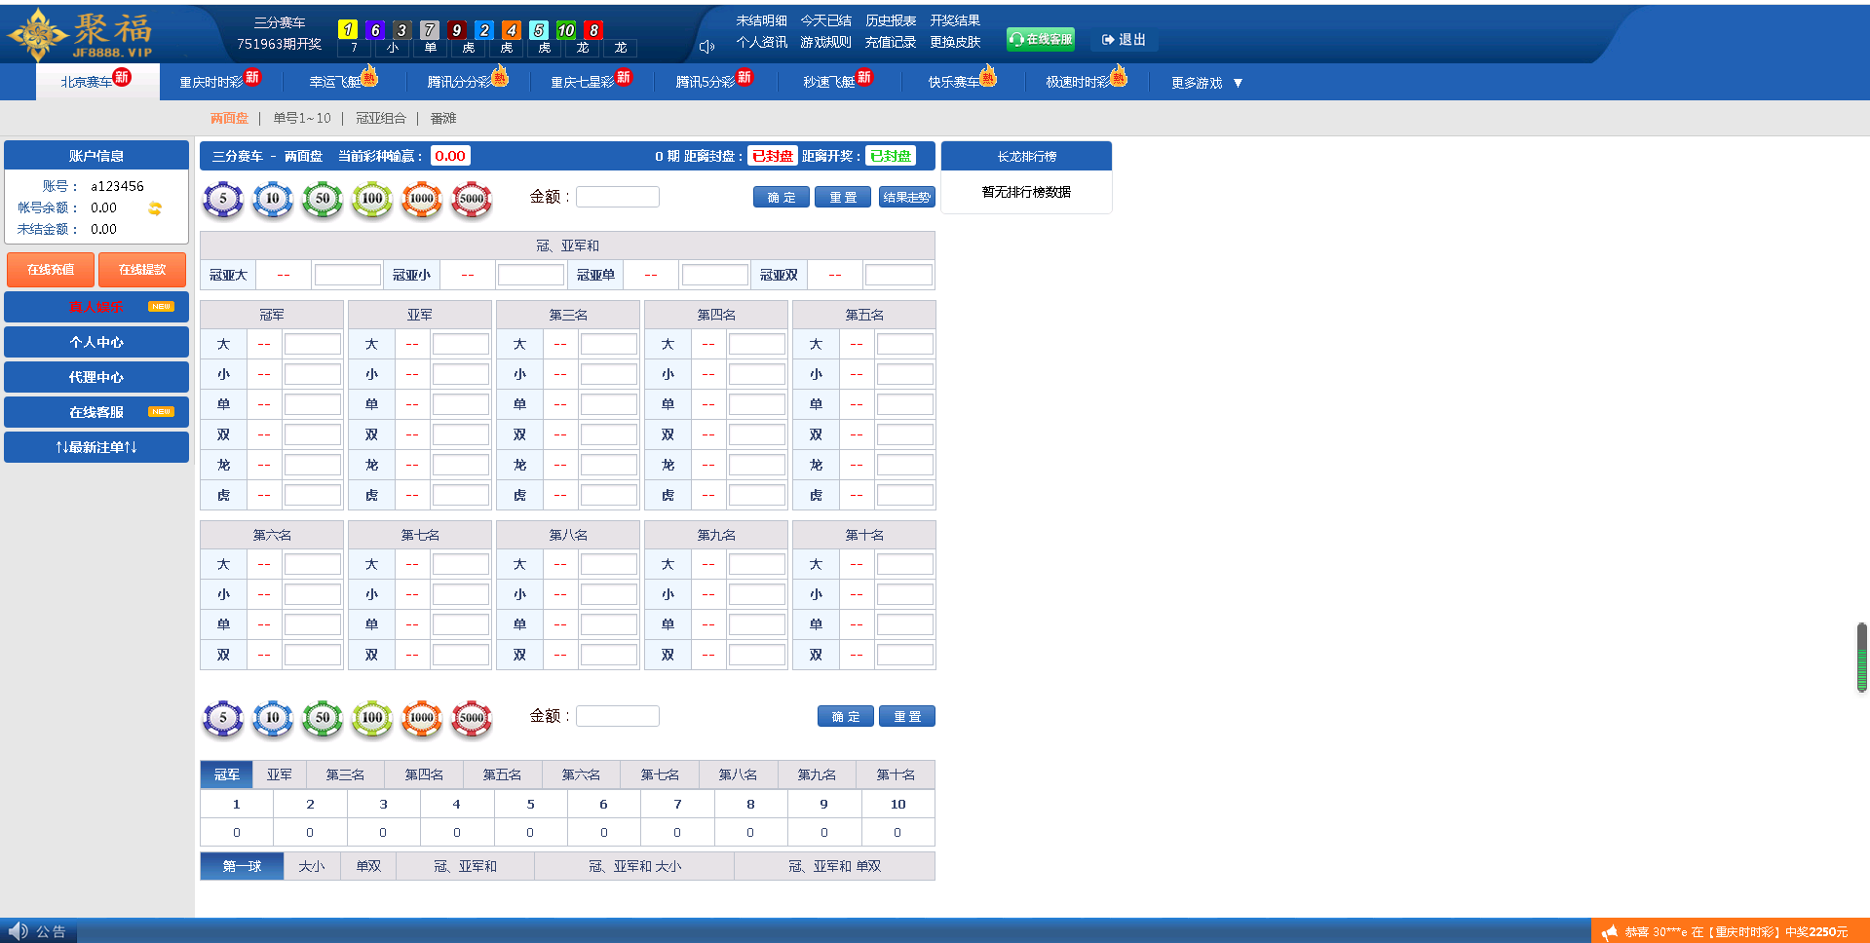Expand the 更多游戏 dropdown

point(1206,83)
